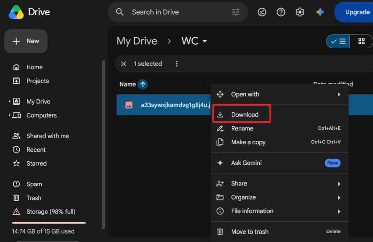373x242 pixels.
Task: Choose Open with from context menu
Action: click(279, 94)
